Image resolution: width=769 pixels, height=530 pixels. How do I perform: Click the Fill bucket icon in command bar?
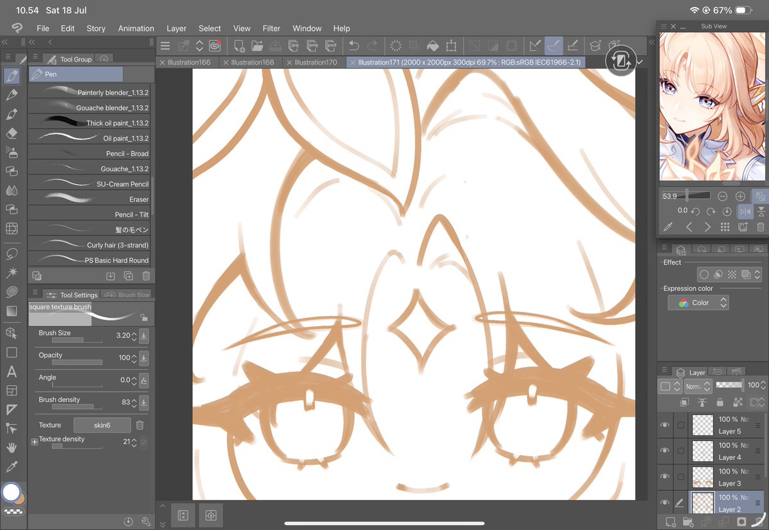pyautogui.click(x=433, y=46)
